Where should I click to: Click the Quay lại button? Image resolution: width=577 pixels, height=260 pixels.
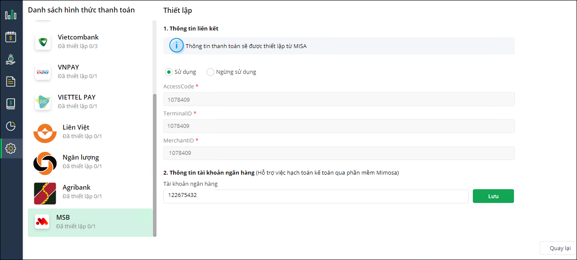[x=560, y=248]
